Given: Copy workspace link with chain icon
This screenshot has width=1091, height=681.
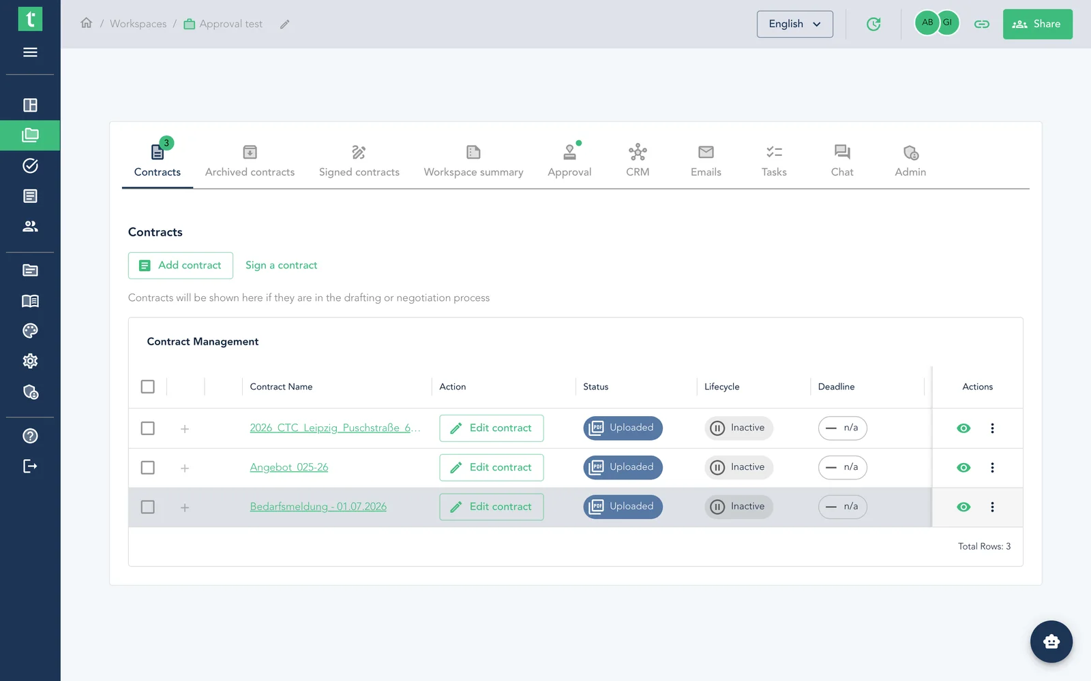Looking at the screenshot, I should click(982, 24).
